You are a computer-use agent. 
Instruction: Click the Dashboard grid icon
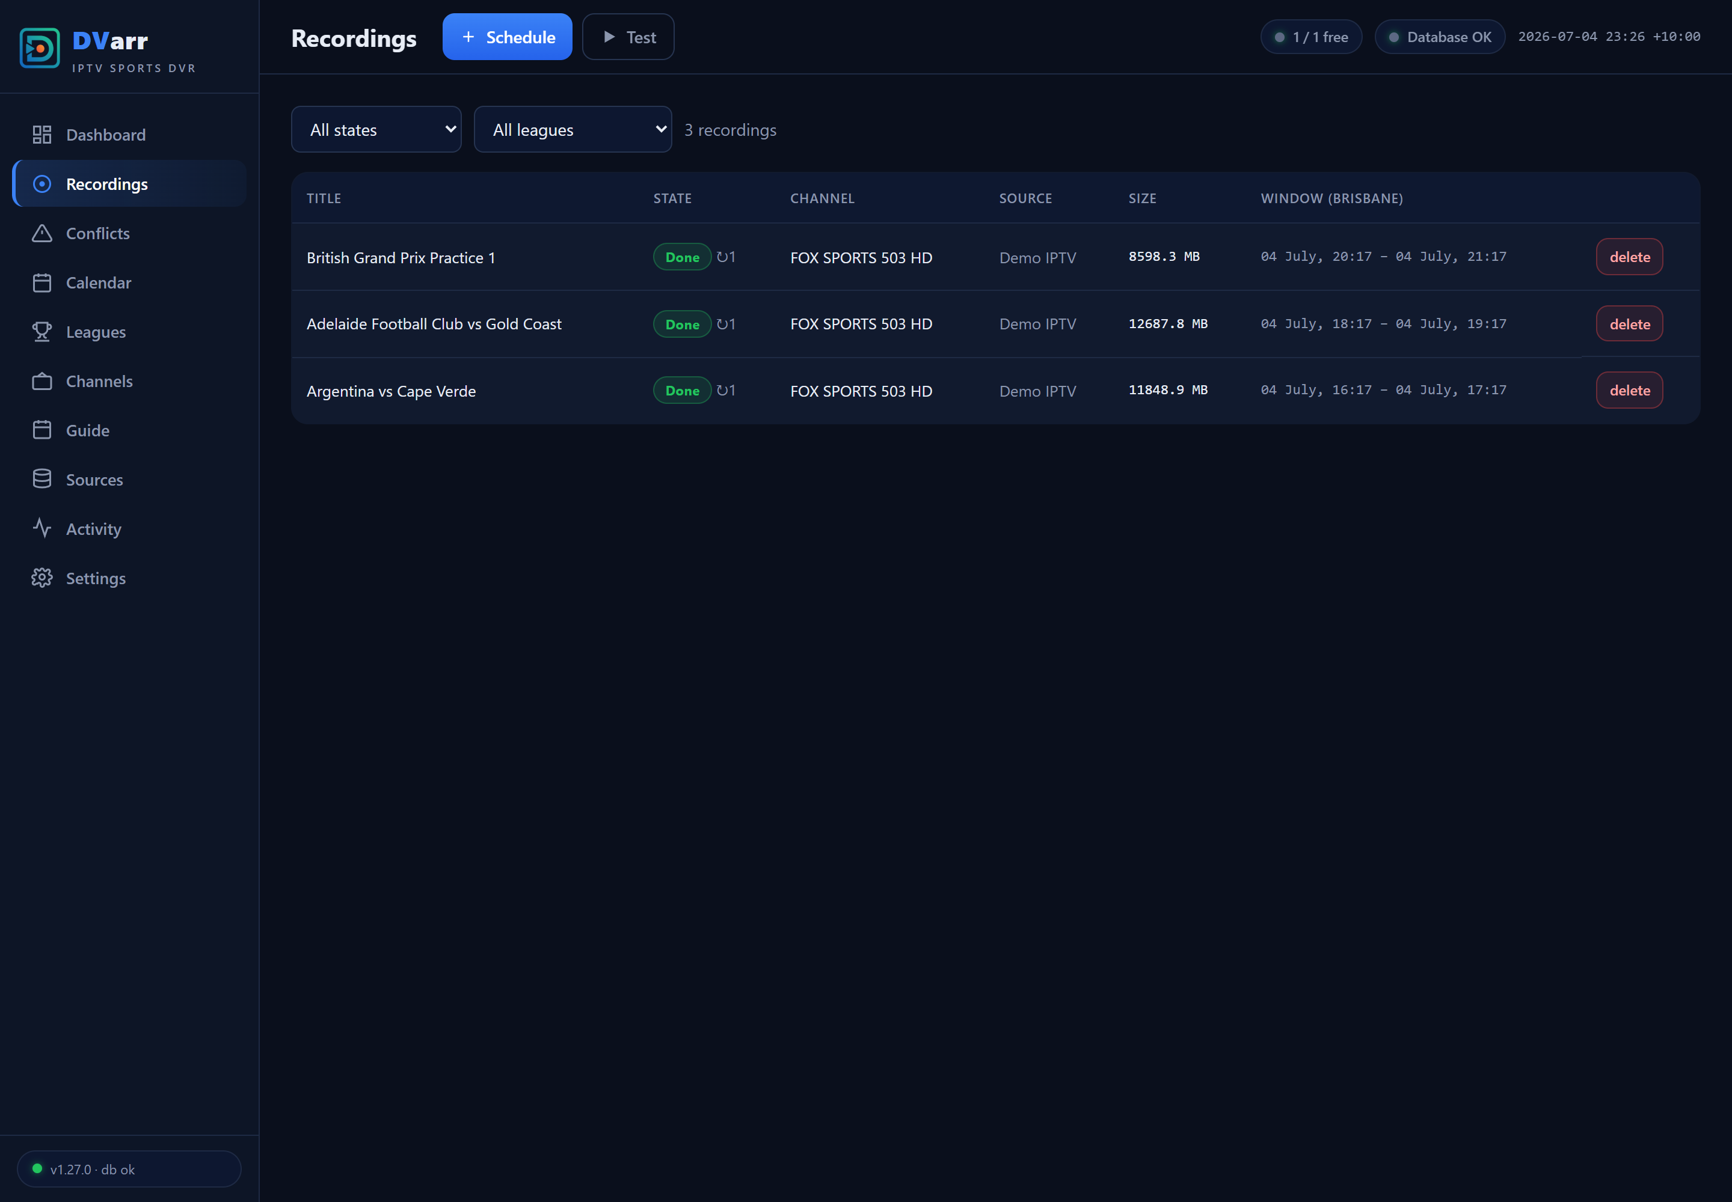[42, 135]
